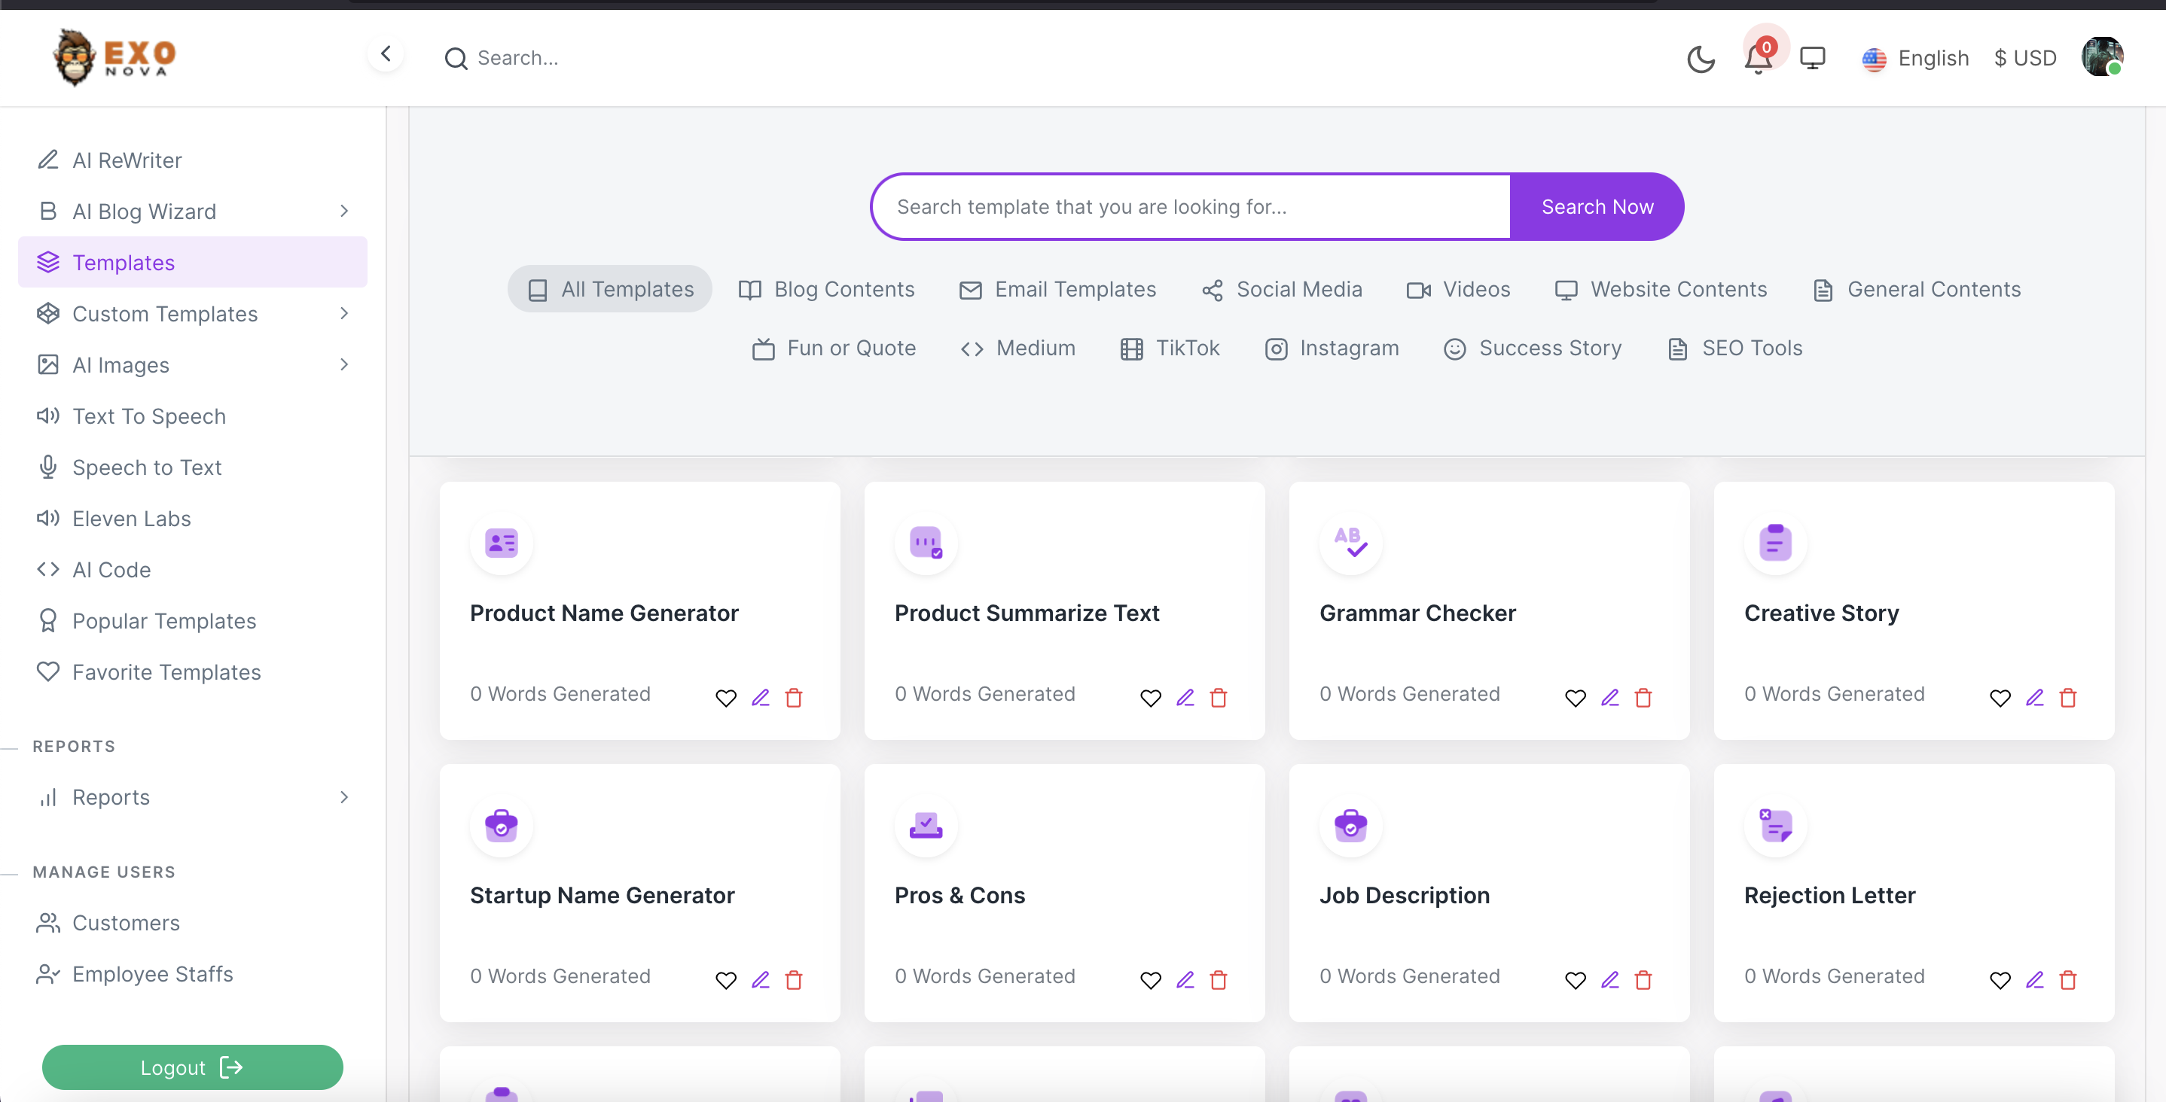Open the user profile avatar

[2101, 57]
